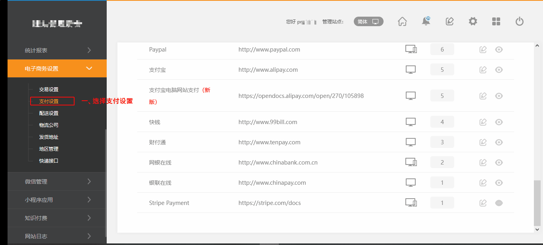Edit the Stripe Payment entry
This screenshot has width=543, height=245.
point(483,203)
